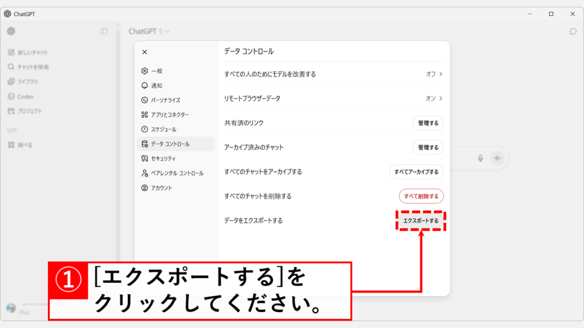
Task: Open ペアレンタル コントロール settings
Action: coord(177,173)
